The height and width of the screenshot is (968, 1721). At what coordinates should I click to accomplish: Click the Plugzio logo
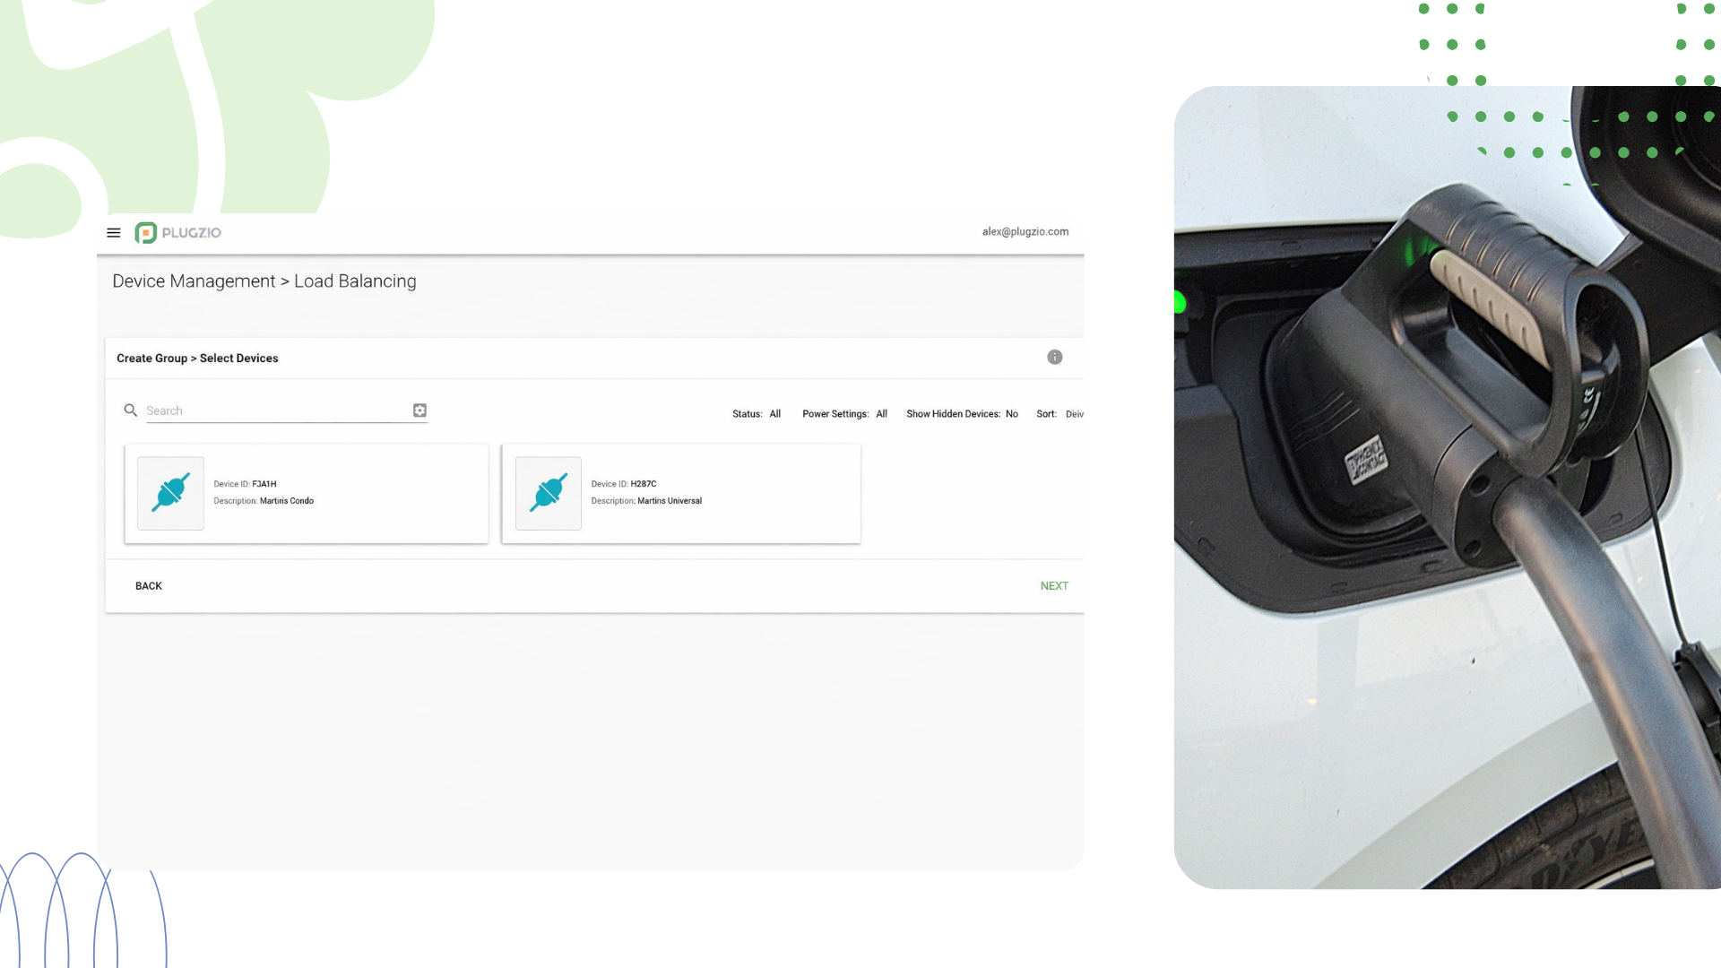tap(178, 233)
